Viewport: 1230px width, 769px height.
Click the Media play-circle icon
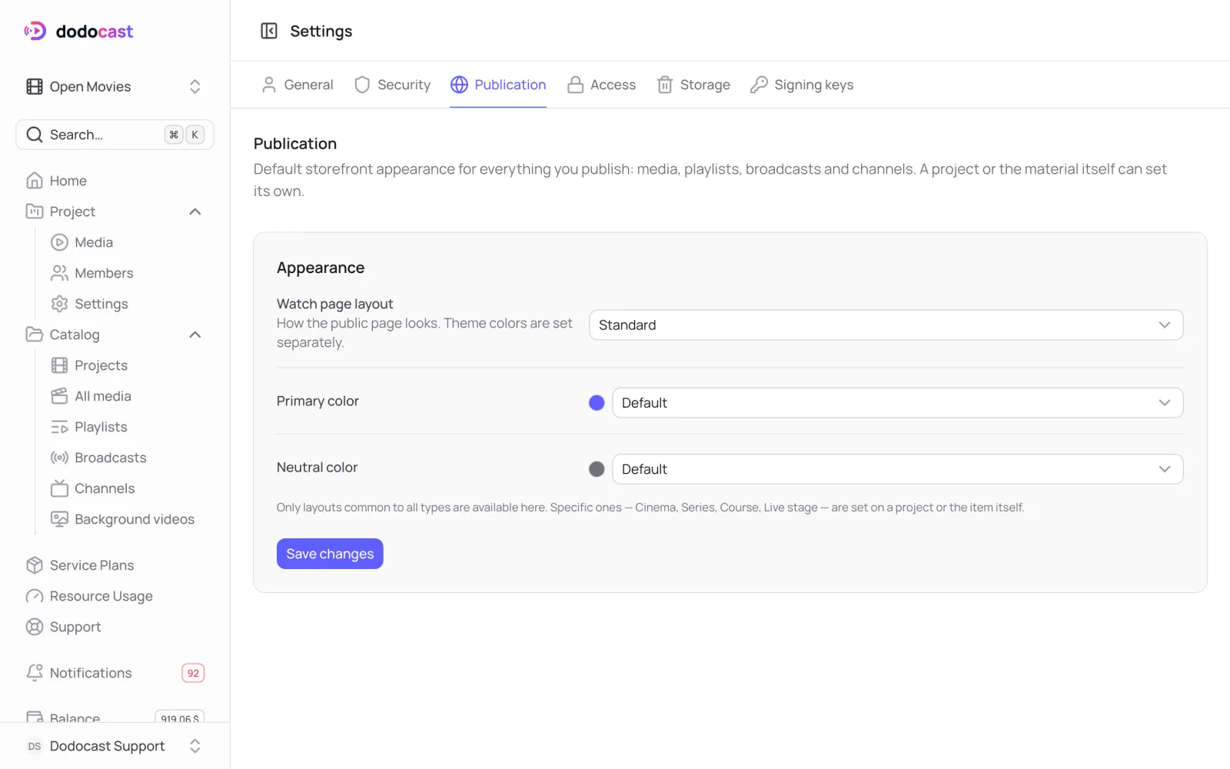click(59, 242)
